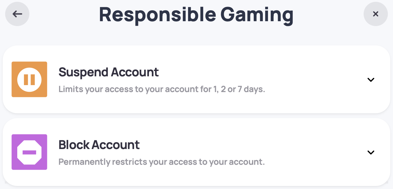393x189 pixels.
Task: Select the Suspend Account heading
Action: (108, 72)
